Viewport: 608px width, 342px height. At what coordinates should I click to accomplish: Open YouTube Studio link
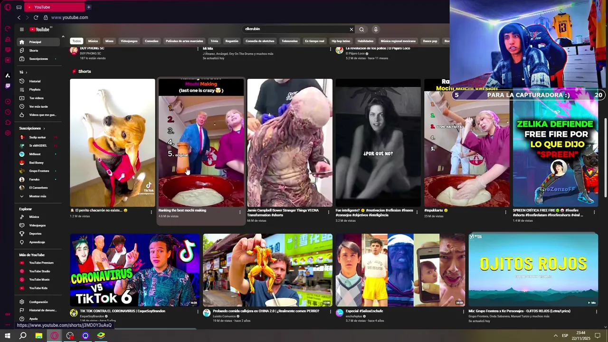(38, 271)
